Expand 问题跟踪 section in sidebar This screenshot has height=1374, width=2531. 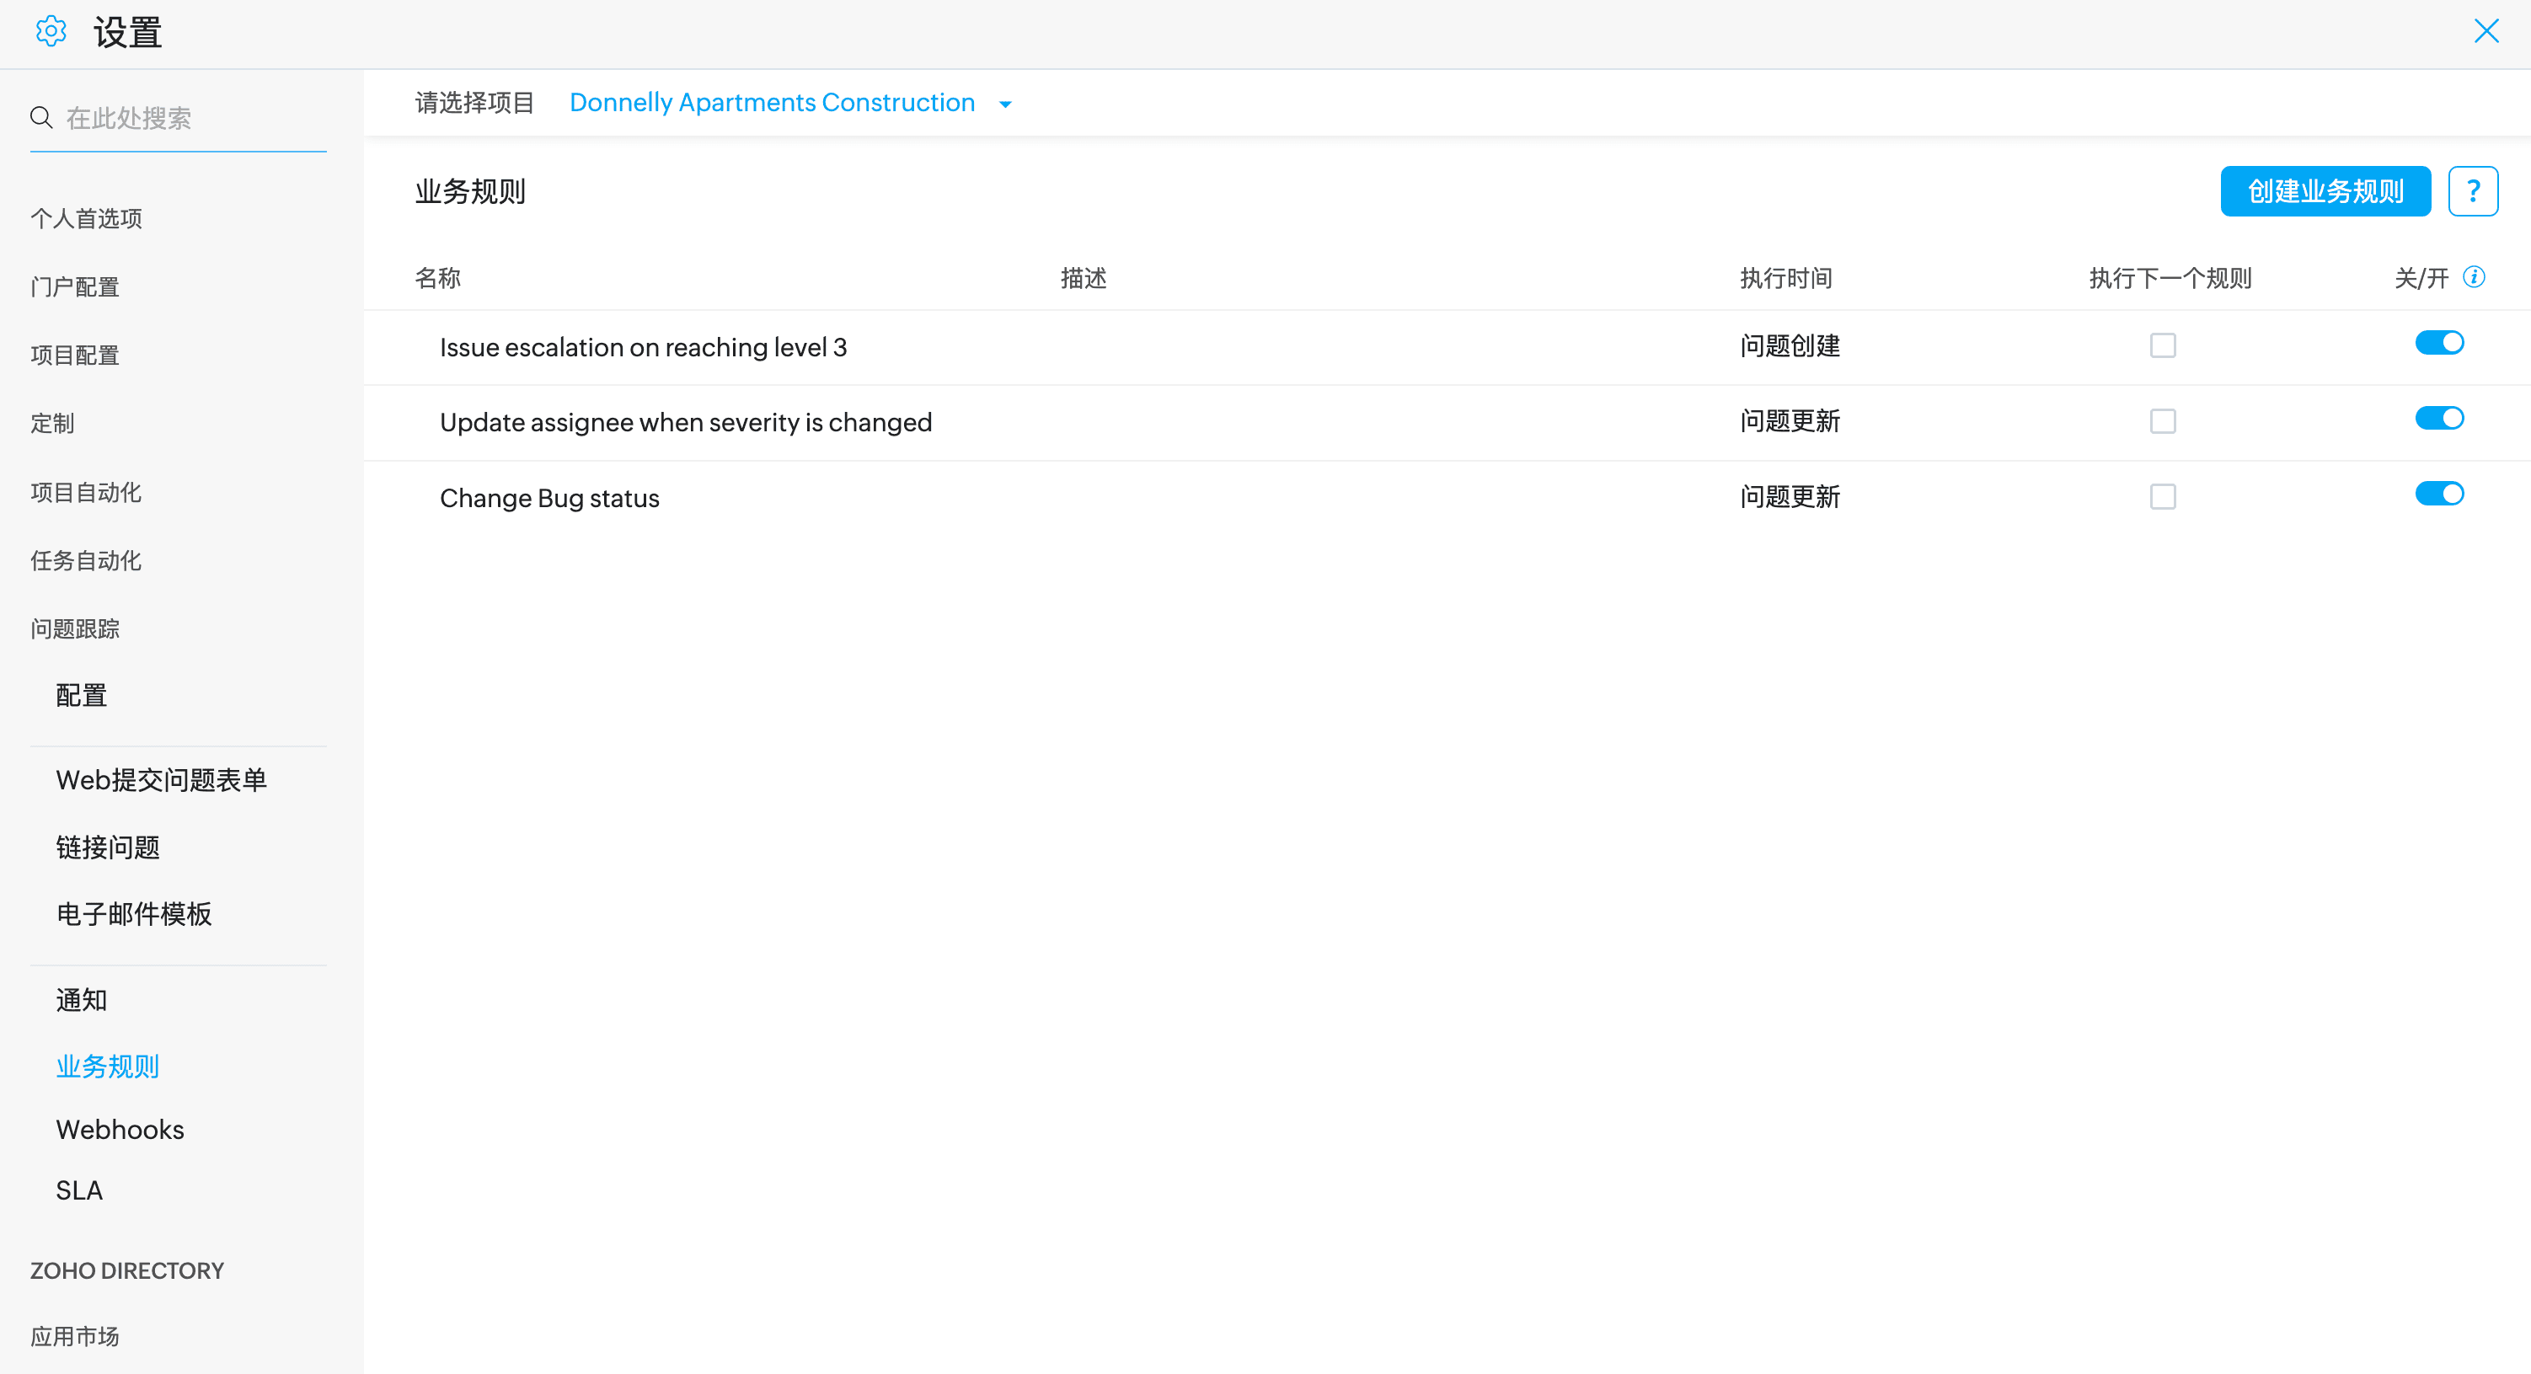tap(75, 628)
